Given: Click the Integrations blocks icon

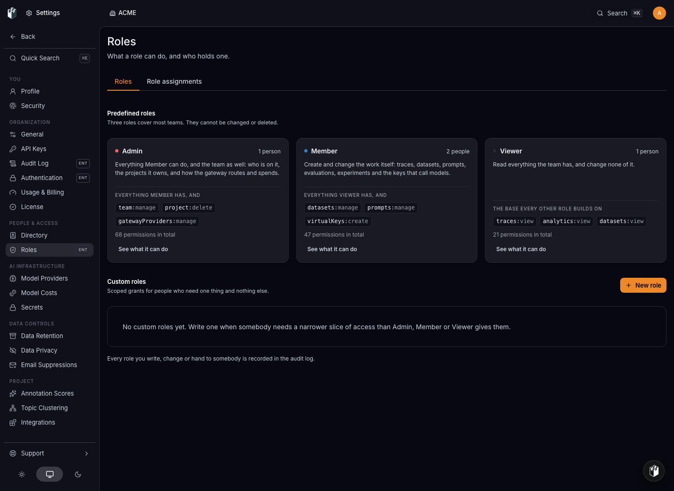Looking at the screenshot, I should coord(13,422).
